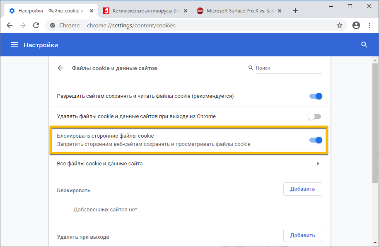This screenshot has width=379, height=247.
Task: Open the Chrome main menu (three dots)
Action: tap(370, 25)
